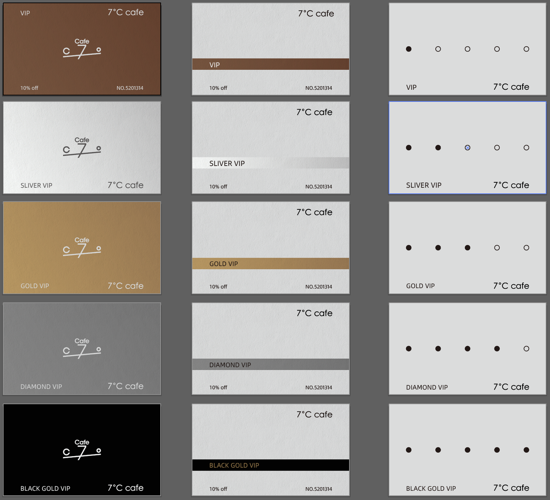Image resolution: width=550 pixels, height=500 pixels.
Task: Select 'BLACK GOLD VIP' label on the stamp card
Action: pos(431,488)
